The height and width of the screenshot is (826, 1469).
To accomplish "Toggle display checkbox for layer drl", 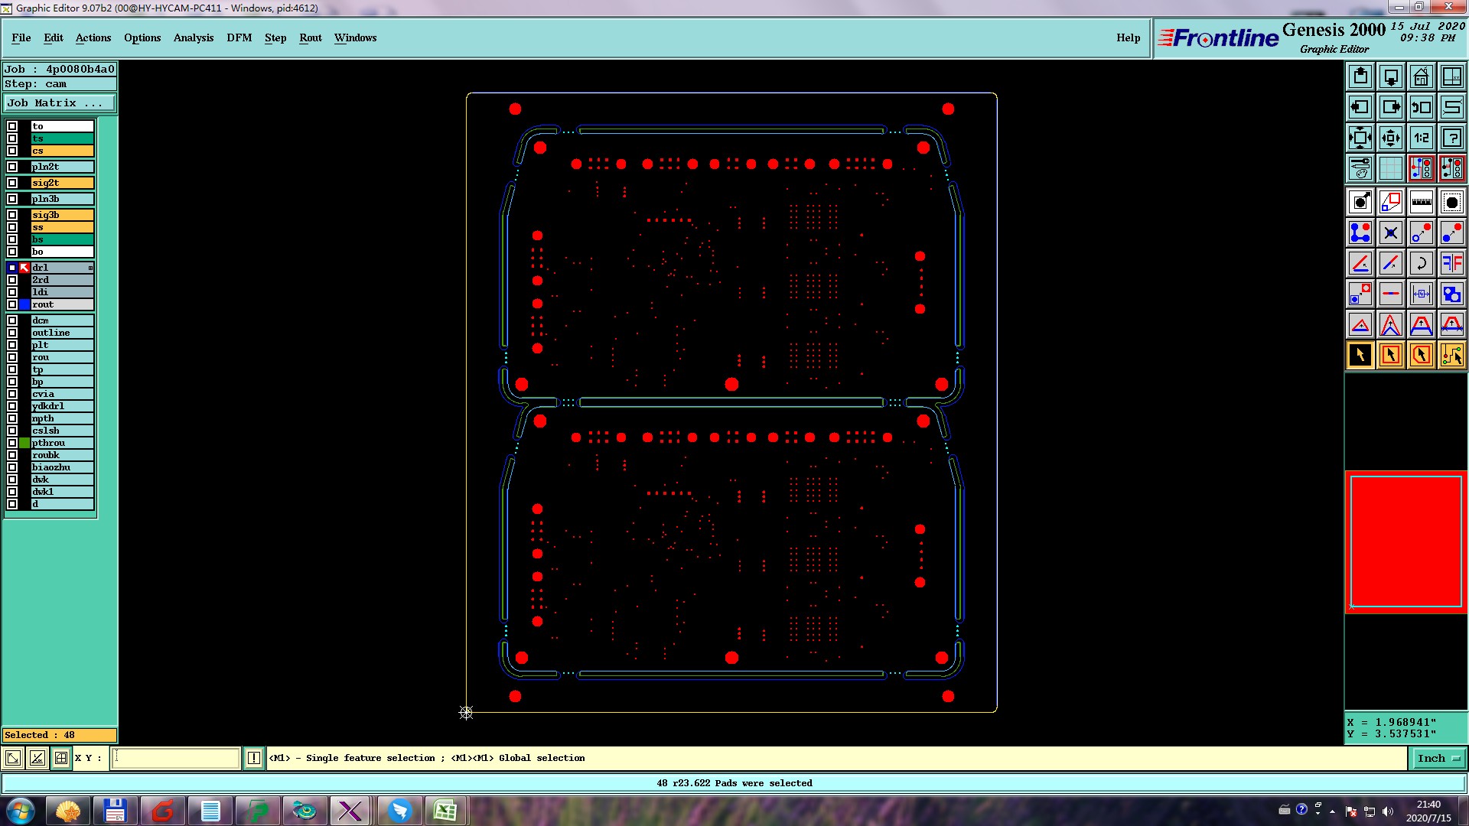I will [12, 268].
